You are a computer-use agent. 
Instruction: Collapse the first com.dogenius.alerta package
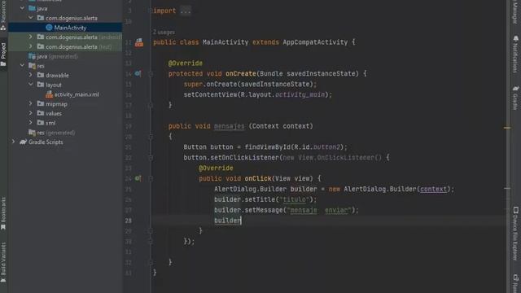[x=31, y=18]
